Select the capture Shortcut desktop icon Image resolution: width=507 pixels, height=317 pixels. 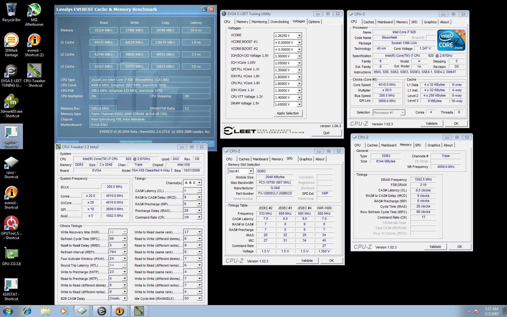11,136
